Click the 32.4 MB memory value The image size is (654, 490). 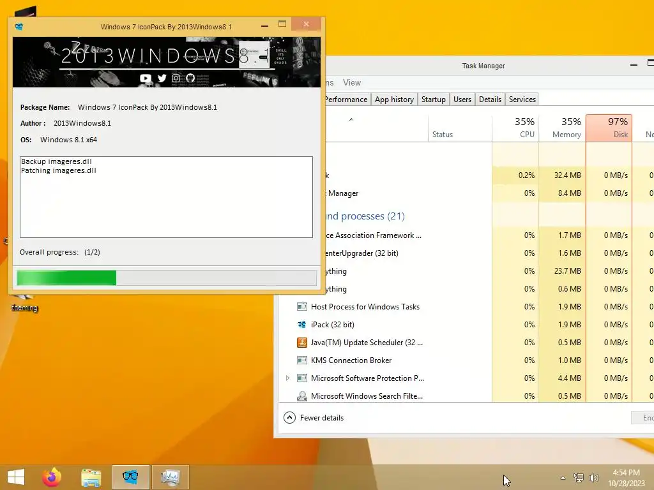567,175
